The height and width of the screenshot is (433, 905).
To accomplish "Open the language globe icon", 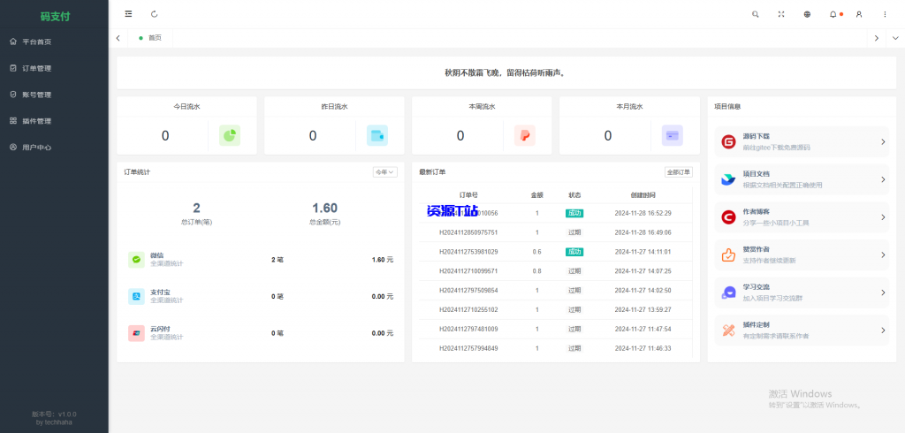I will (x=807, y=14).
